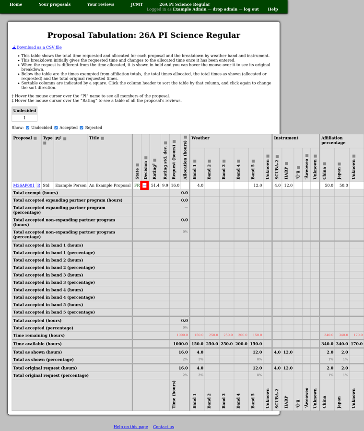Click the rating value 51.4

pos(155,186)
